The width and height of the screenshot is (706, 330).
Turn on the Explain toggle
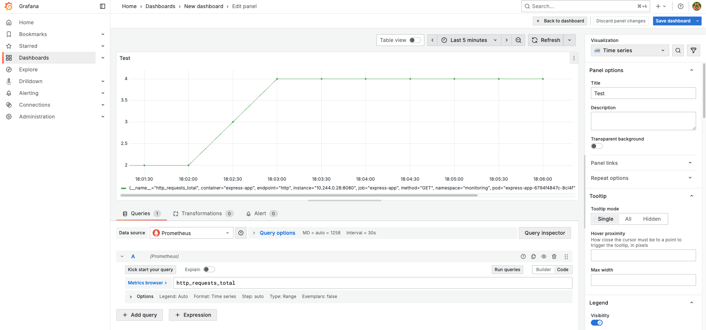coord(209,269)
